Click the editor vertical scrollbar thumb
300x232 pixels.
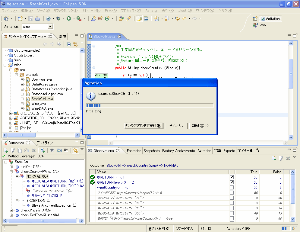tap(291, 74)
